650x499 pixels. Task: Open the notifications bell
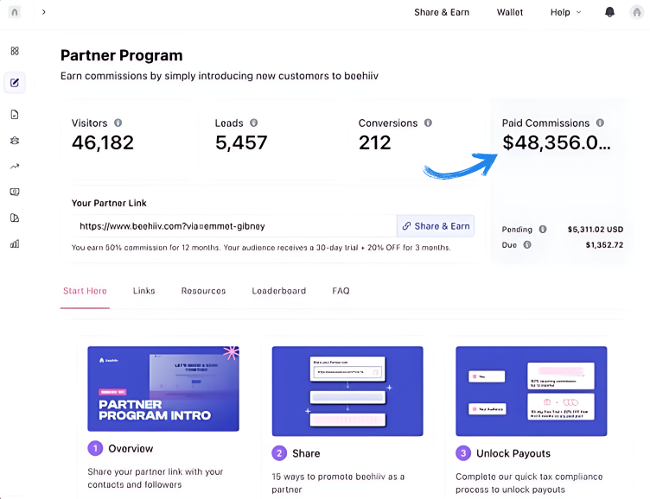tap(609, 12)
